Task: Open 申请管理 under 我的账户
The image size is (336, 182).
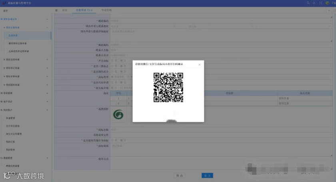Action: 10,118
